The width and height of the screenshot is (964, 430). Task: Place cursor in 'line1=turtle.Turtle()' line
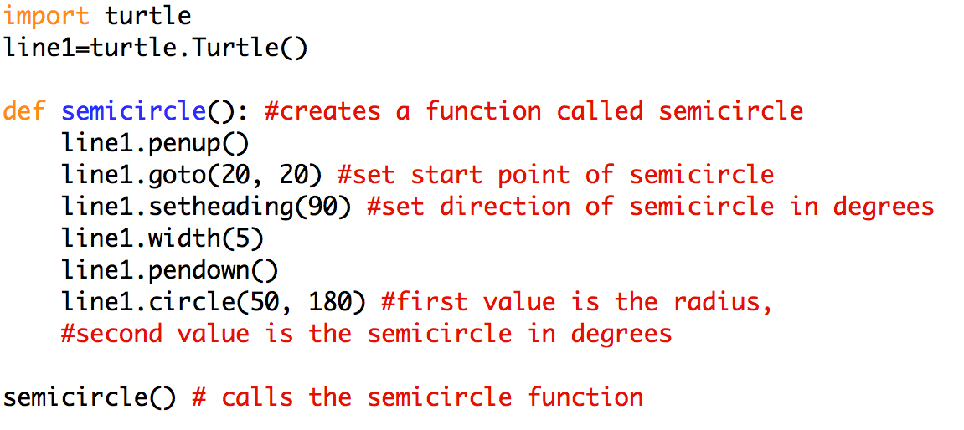[156, 48]
